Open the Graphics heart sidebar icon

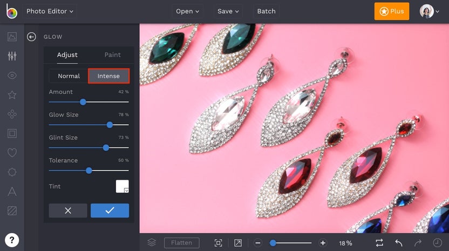(x=12, y=153)
